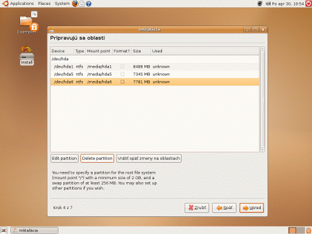Toggle Format checkbox for /dev/hda5
Image resolution: width=312 pixels, height=234 pixels.
(122, 74)
